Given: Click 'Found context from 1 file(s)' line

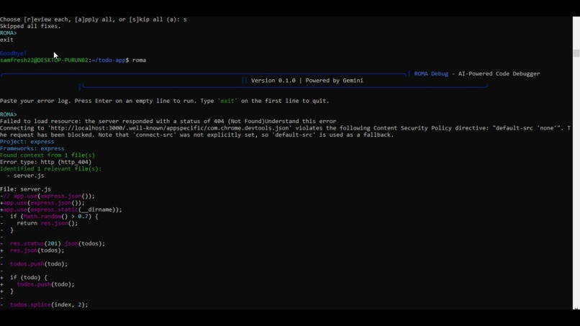Looking at the screenshot, I should point(47,155).
